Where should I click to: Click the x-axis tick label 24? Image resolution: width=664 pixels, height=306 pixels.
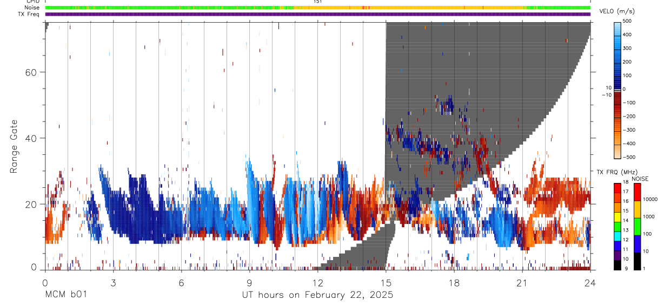point(590,282)
